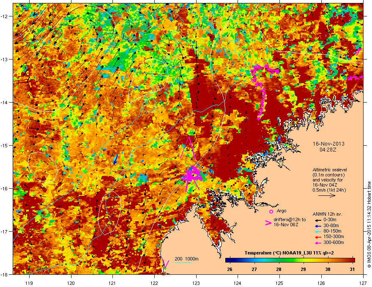Click the blue ANMN arrow near 15.4S 121E
The height and width of the screenshot is (287, 372).
(x=115, y=160)
